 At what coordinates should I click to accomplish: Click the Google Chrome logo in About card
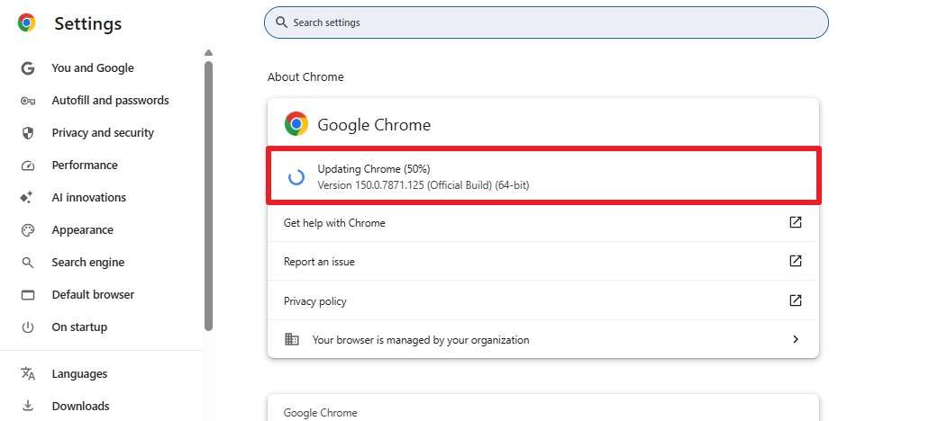(x=296, y=124)
